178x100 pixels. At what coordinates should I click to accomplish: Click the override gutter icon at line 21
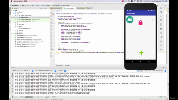[53, 24]
